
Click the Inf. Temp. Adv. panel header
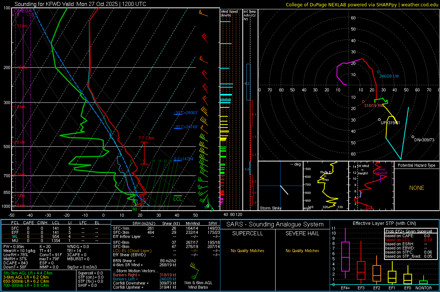[x=250, y=15]
